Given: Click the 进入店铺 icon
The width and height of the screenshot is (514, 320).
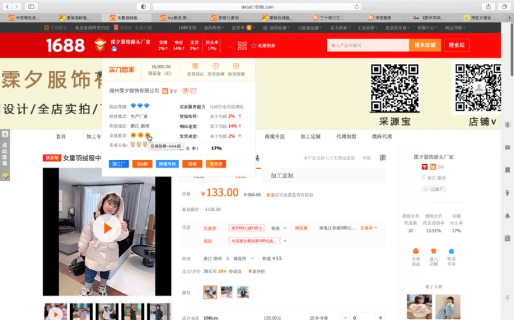Looking at the screenshot, I should click(434, 254).
